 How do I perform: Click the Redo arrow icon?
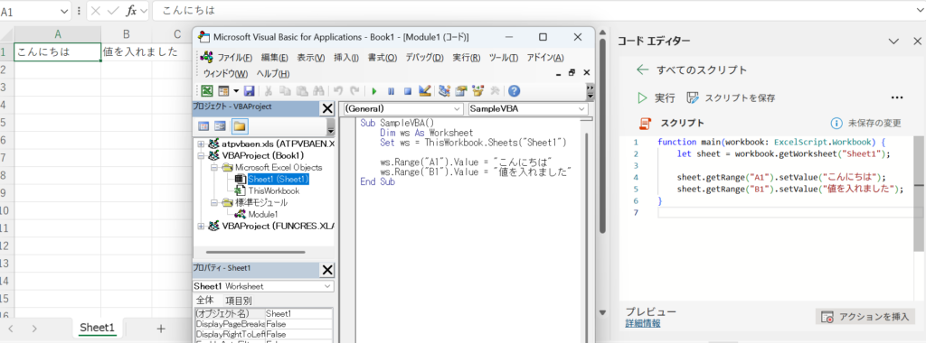[x=354, y=91]
